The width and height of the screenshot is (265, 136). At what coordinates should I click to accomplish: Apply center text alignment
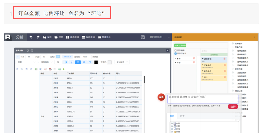point(84,62)
